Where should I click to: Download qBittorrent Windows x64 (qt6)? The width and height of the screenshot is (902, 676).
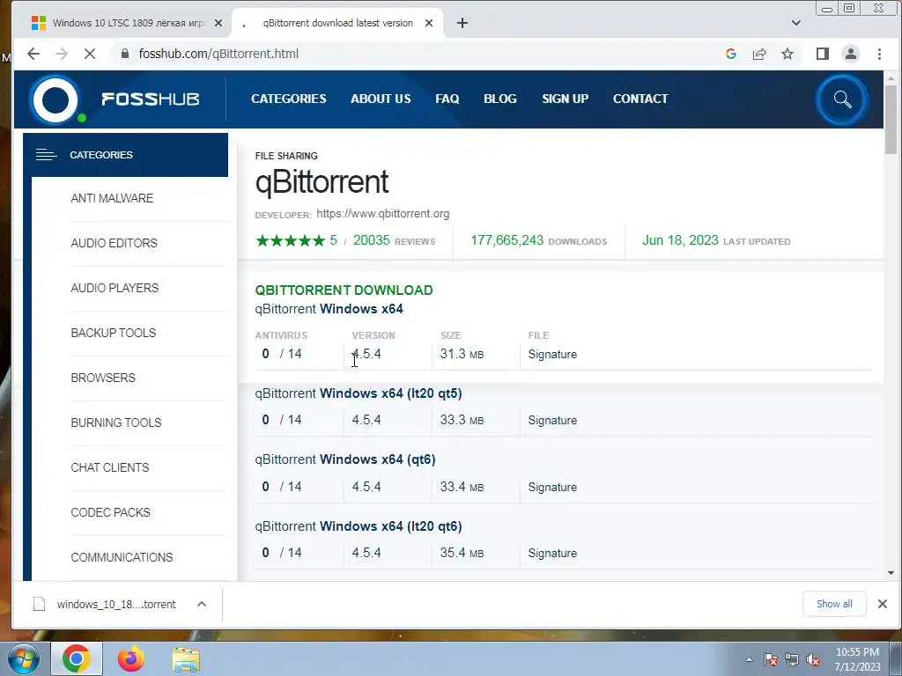[345, 459]
